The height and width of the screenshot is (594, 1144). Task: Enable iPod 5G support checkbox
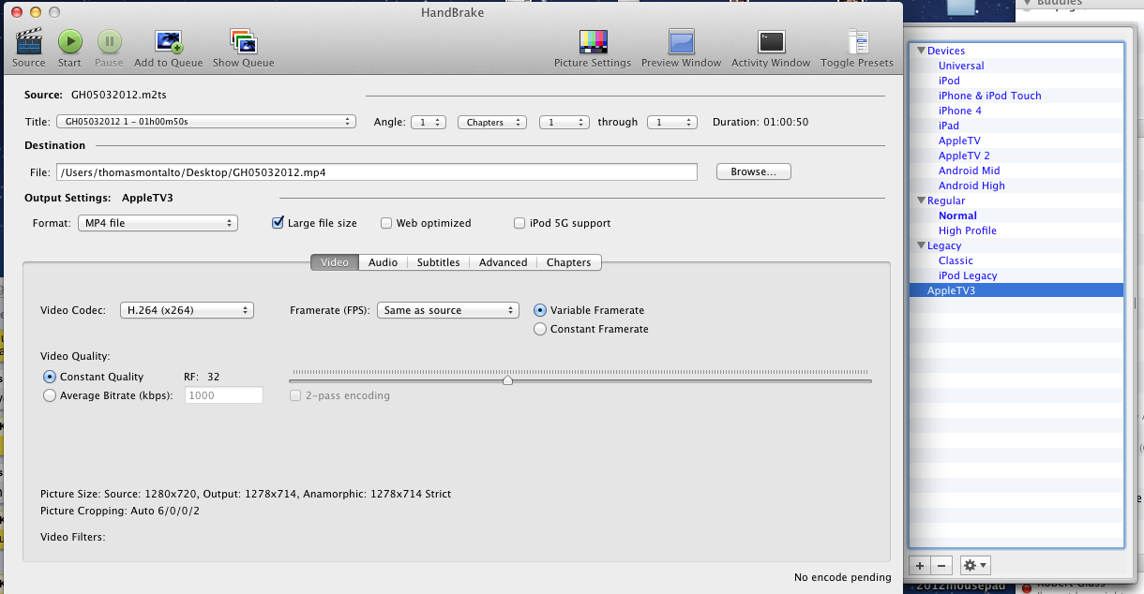click(519, 223)
